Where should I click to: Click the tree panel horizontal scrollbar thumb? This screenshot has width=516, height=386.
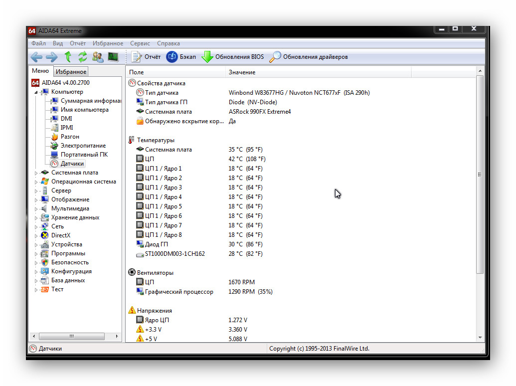(x=72, y=336)
